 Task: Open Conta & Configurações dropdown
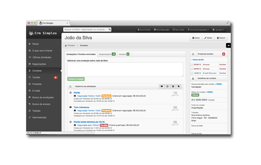coord(198,30)
